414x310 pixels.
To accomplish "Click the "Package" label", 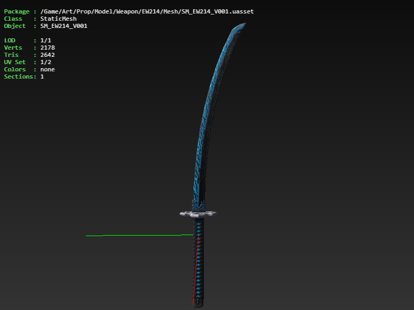I will click(x=17, y=11).
